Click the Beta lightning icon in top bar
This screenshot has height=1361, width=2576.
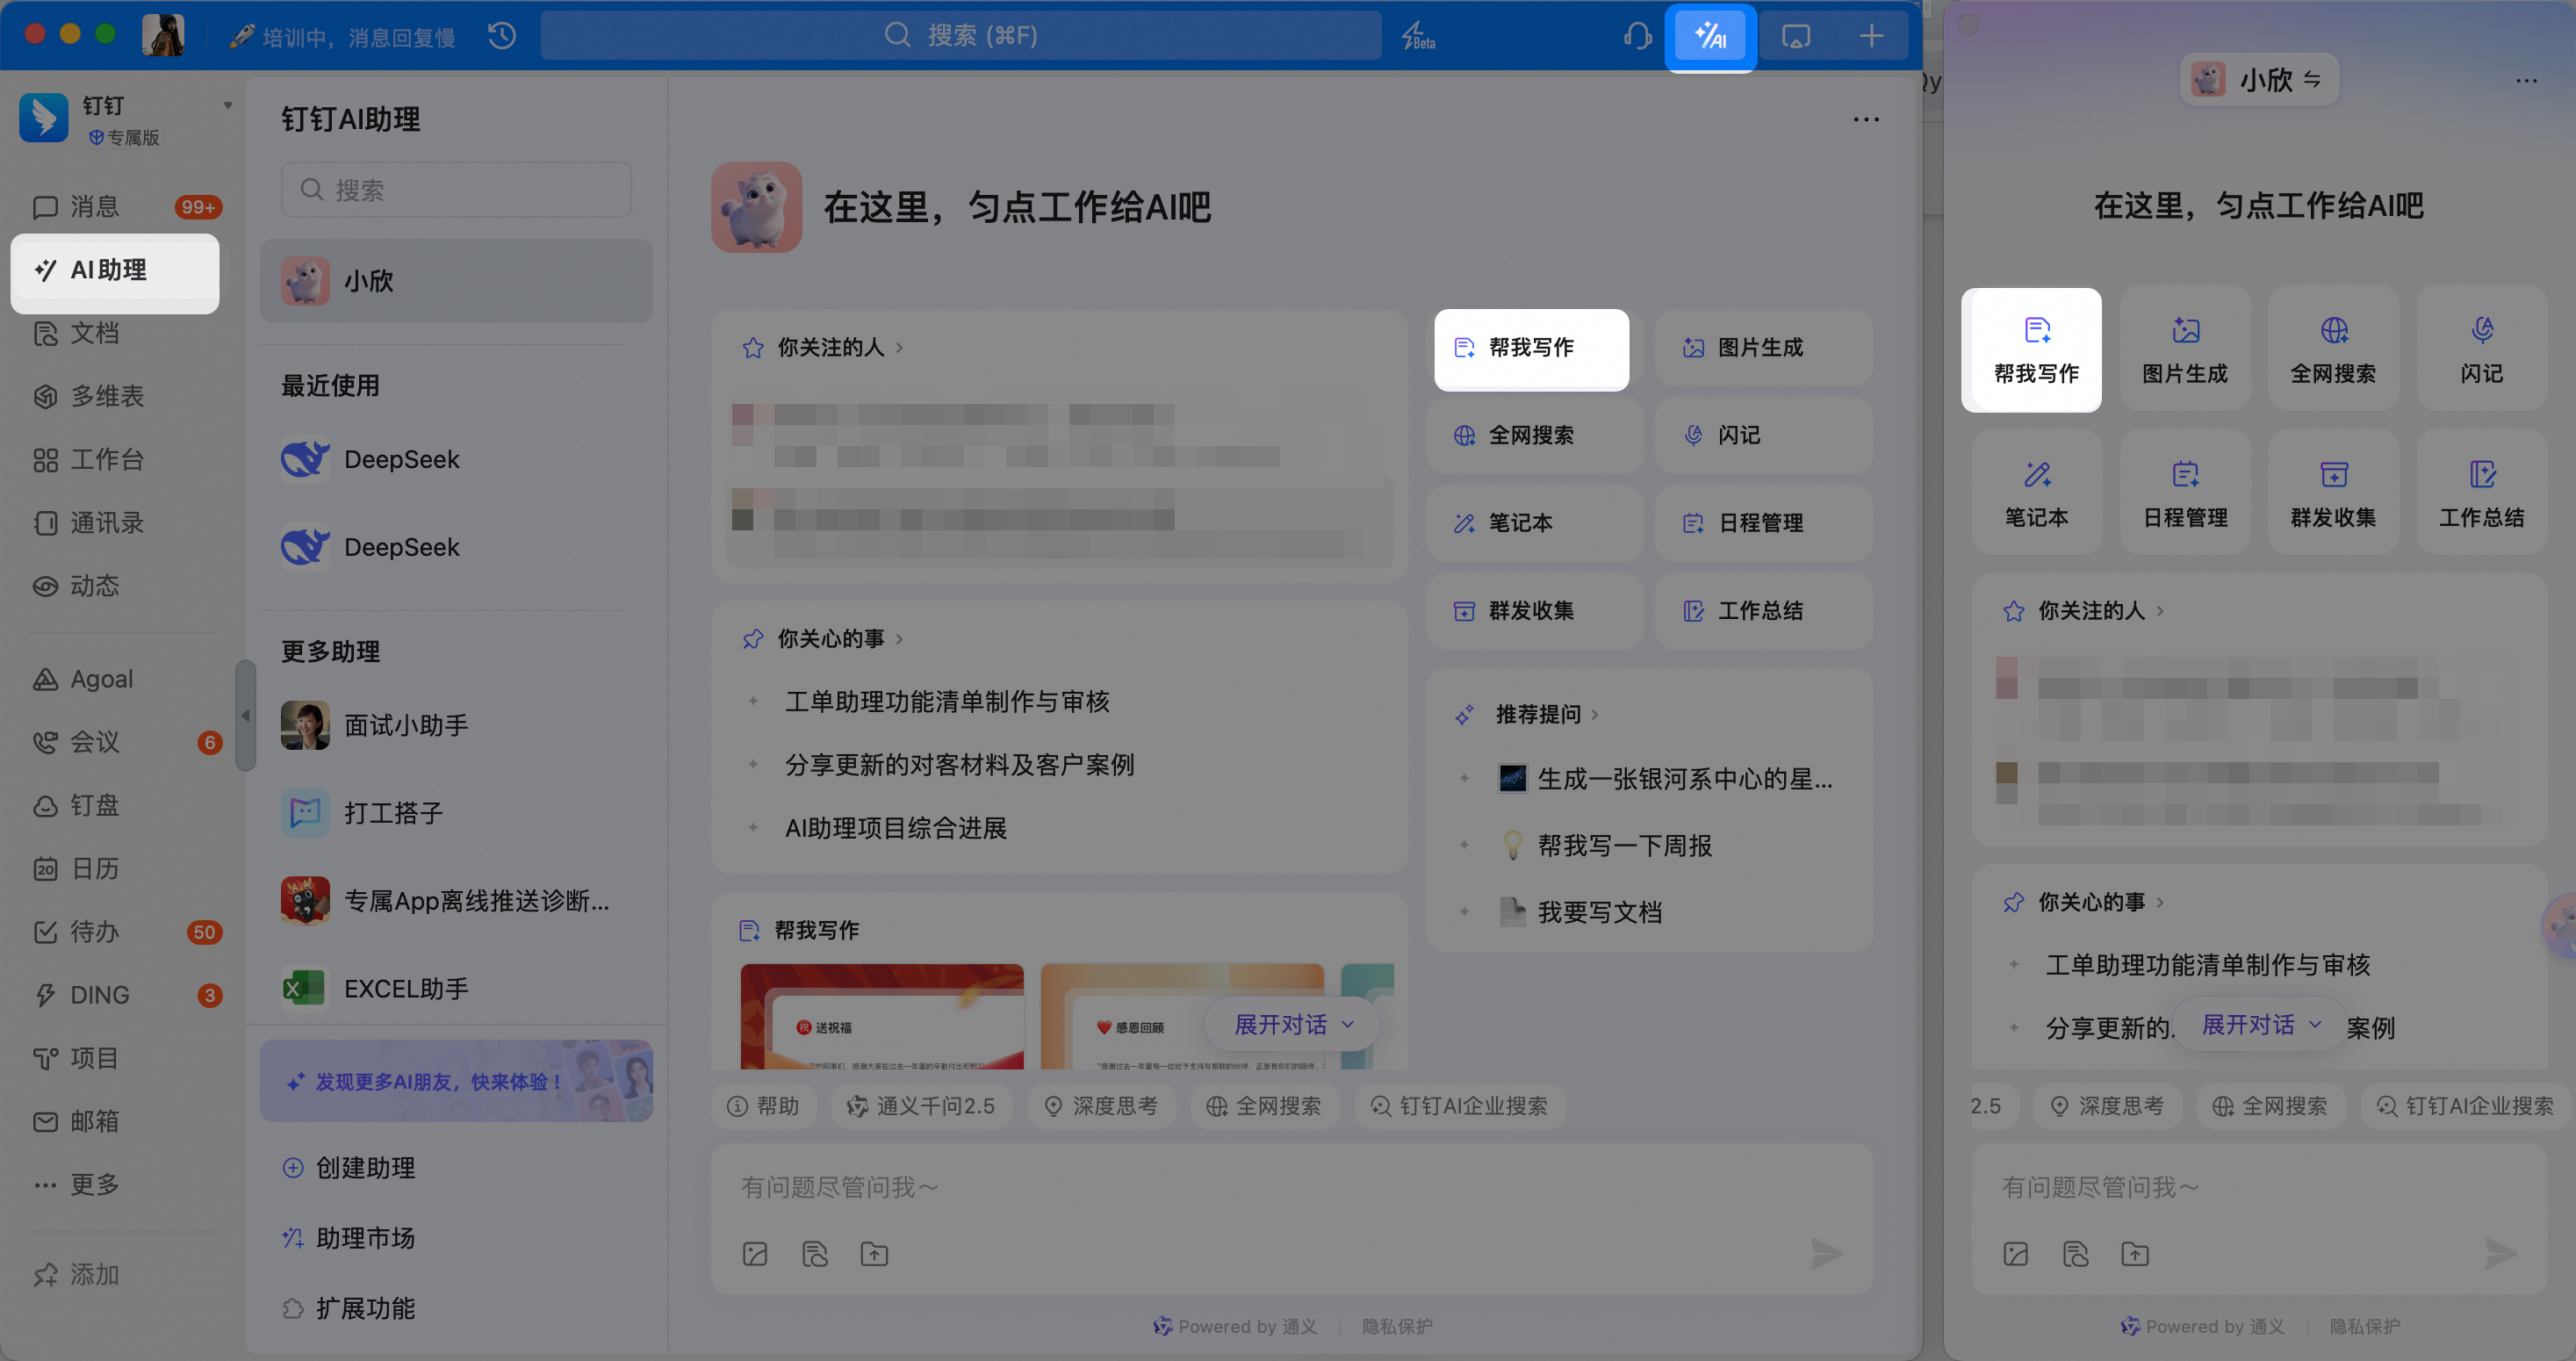(x=1418, y=37)
